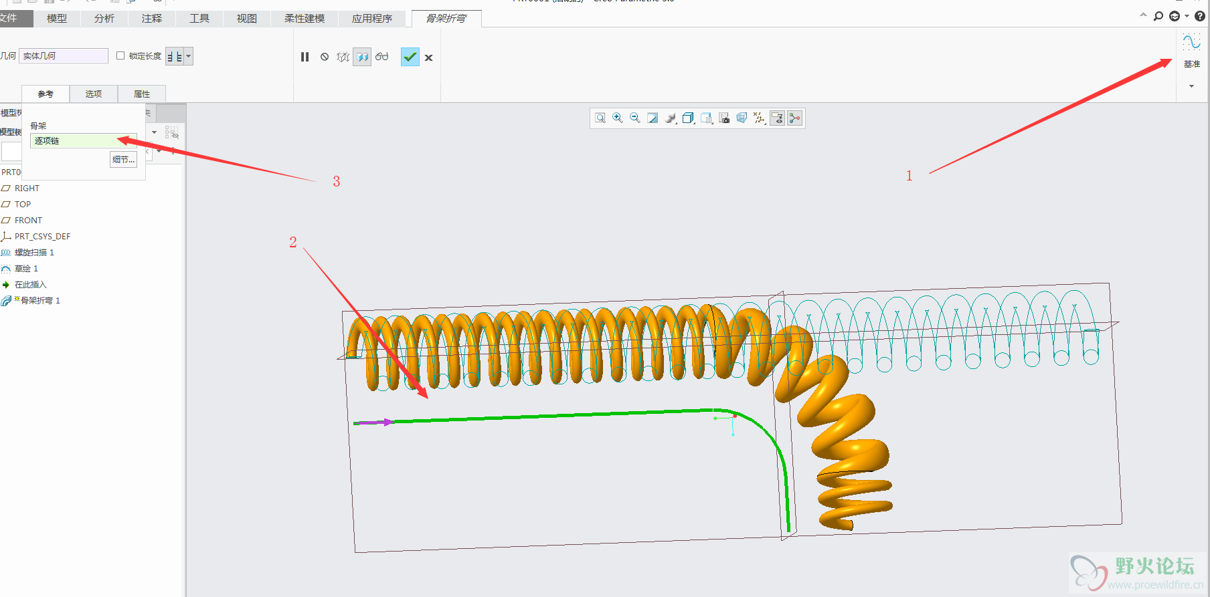Select the attached preview mode icon

[362, 57]
